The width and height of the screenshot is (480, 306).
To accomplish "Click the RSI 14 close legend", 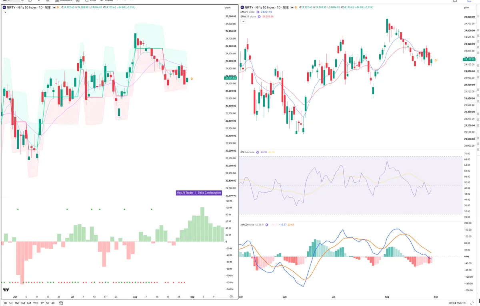I will click(x=248, y=152).
